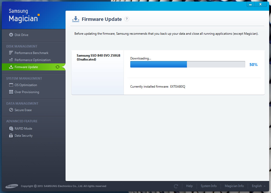Click the RAPID Mode icon
Screen dimensions: 271x193
point(11,128)
